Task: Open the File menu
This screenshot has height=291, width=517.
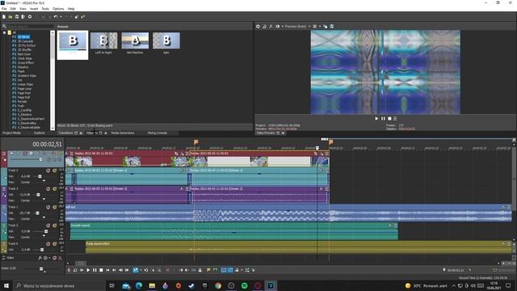Action: tap(4, 9)
